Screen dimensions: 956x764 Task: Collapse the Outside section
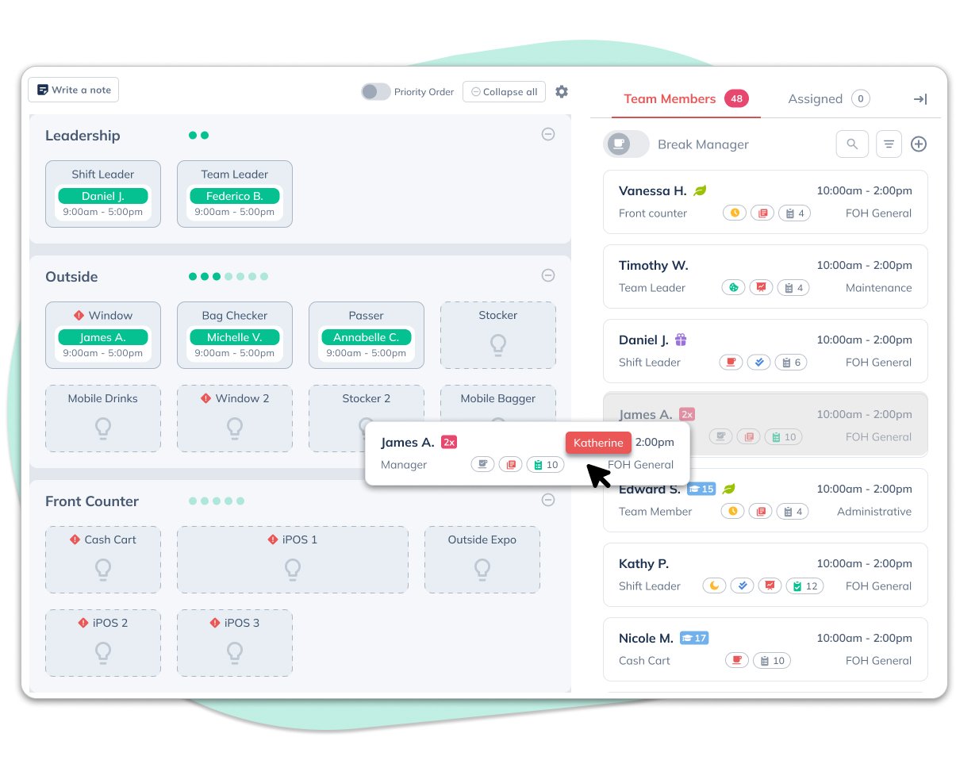coord(548,275)
